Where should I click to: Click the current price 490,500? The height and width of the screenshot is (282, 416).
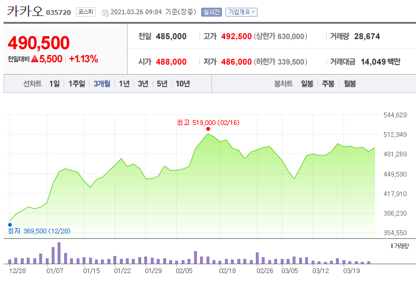coord(39,43)
